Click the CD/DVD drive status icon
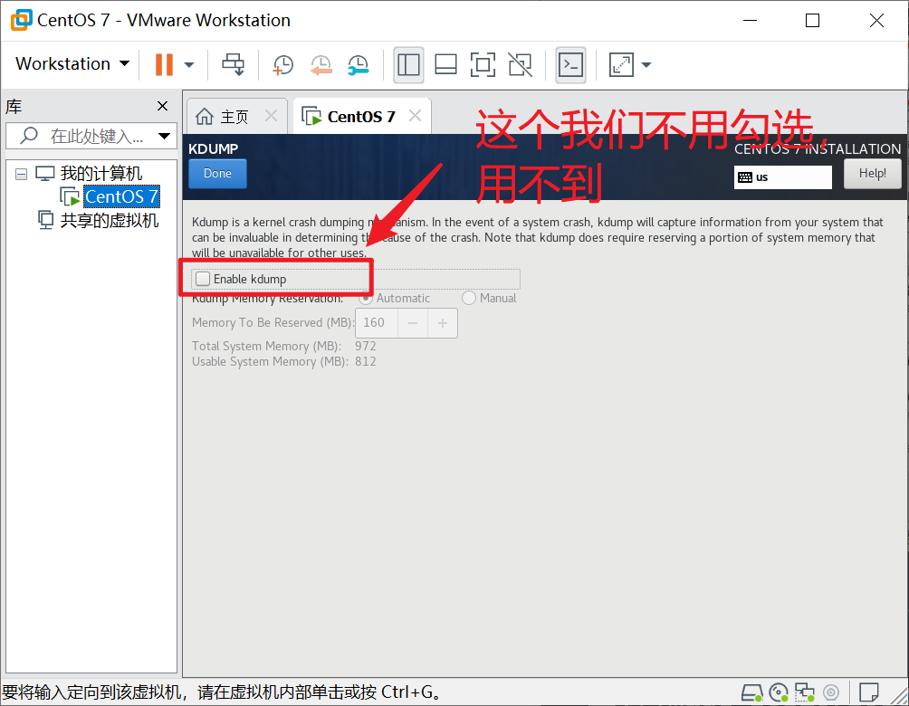Viewport: 909px width, 706px height. [779, 692]
